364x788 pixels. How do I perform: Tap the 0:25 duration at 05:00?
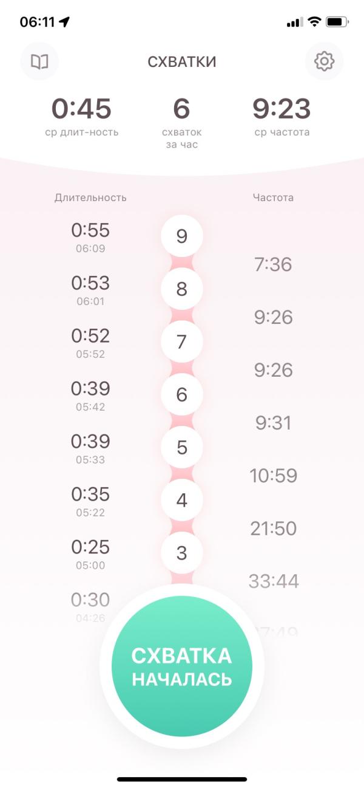(90, 553)
